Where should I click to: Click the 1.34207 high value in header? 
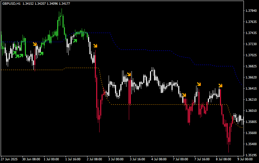click(40, 3)
